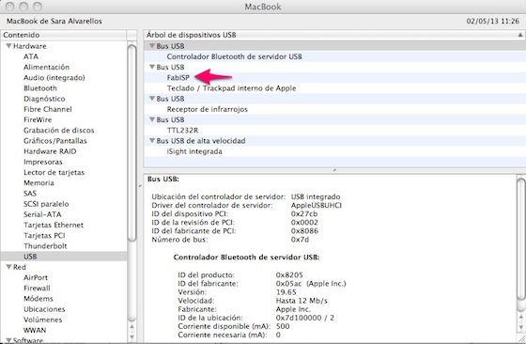Click the MacBook de Sara Alvarellos title

[54, 21]
